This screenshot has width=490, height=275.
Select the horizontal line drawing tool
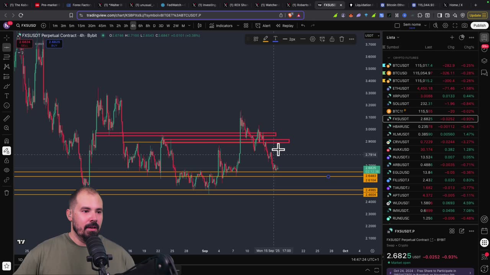7,47
